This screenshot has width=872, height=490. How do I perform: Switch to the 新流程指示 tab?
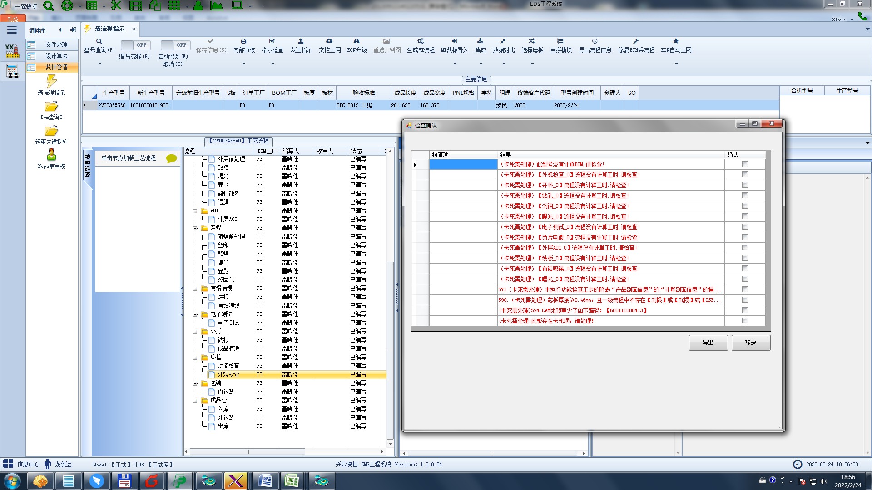pos(109,29)
